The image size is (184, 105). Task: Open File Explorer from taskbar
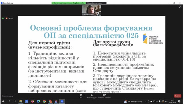pos(21,101)
